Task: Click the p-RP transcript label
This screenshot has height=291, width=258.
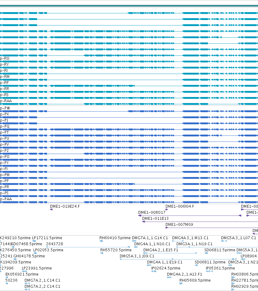Action: pos(5,83)
